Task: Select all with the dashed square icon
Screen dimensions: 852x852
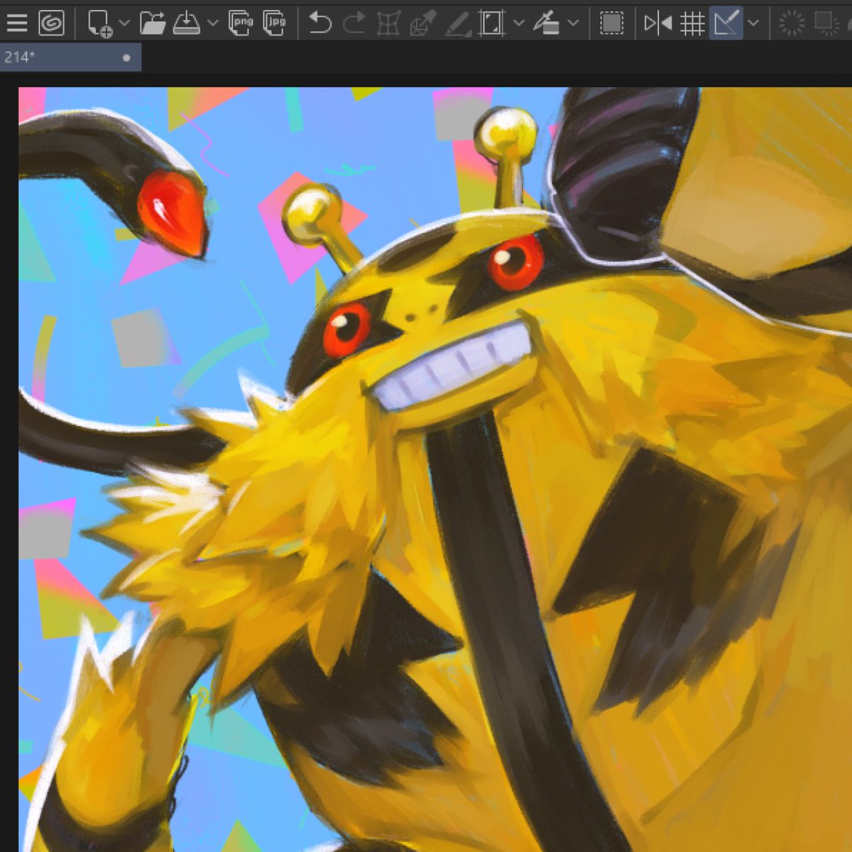Action: tap(611, 23)
